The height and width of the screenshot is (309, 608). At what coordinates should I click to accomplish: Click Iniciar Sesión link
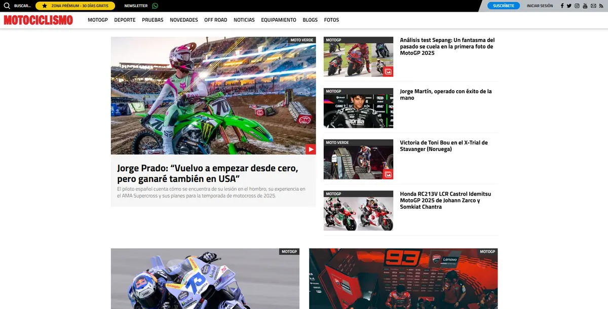coord(540,6)
